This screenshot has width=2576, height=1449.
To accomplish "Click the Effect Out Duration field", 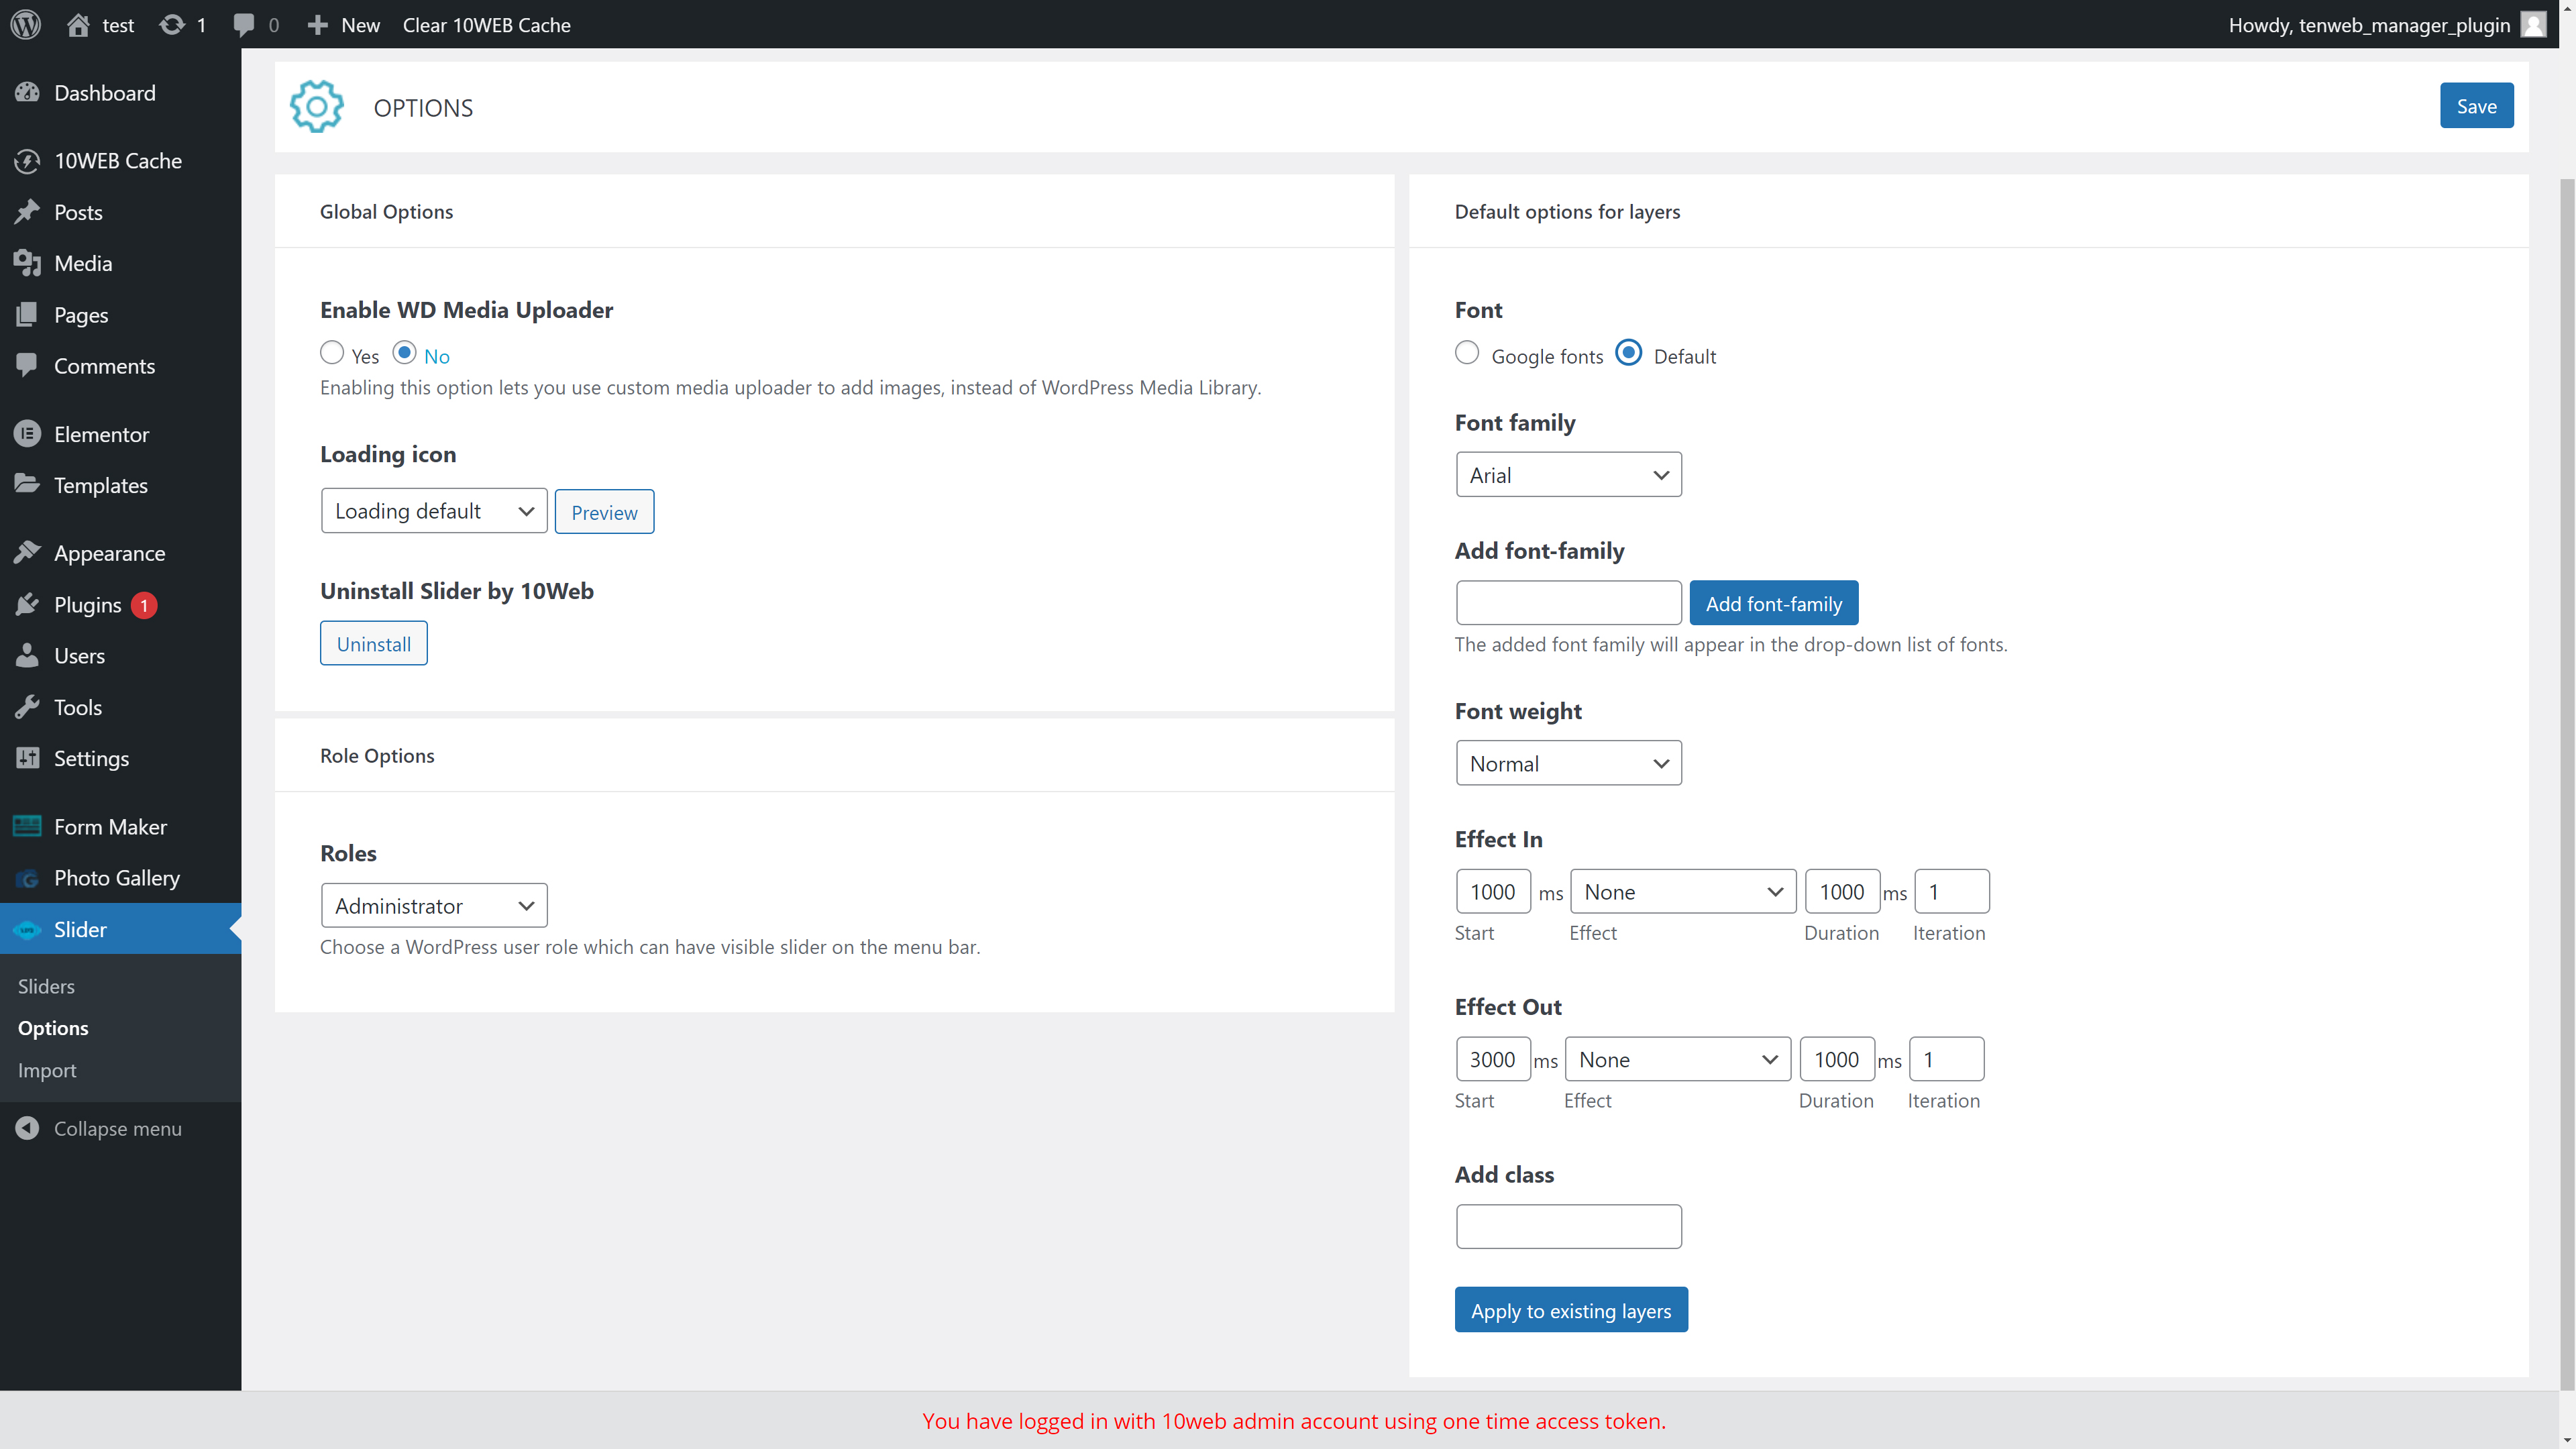I will click(1837, 1058).
